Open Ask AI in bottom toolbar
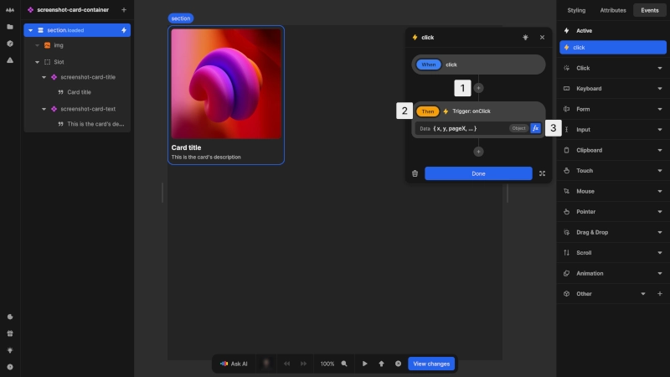This screenshot has width=670, height=377. 234,364
